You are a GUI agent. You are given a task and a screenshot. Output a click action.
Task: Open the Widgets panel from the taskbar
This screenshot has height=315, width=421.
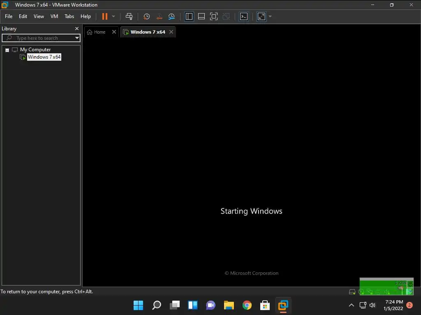193,305
